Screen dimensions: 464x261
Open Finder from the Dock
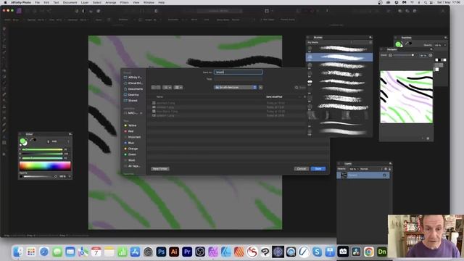pyautogui.click(x=18, y=252)
